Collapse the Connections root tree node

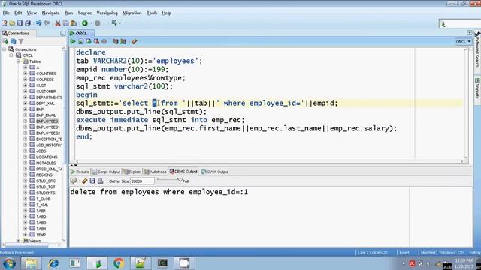point(5,49)
